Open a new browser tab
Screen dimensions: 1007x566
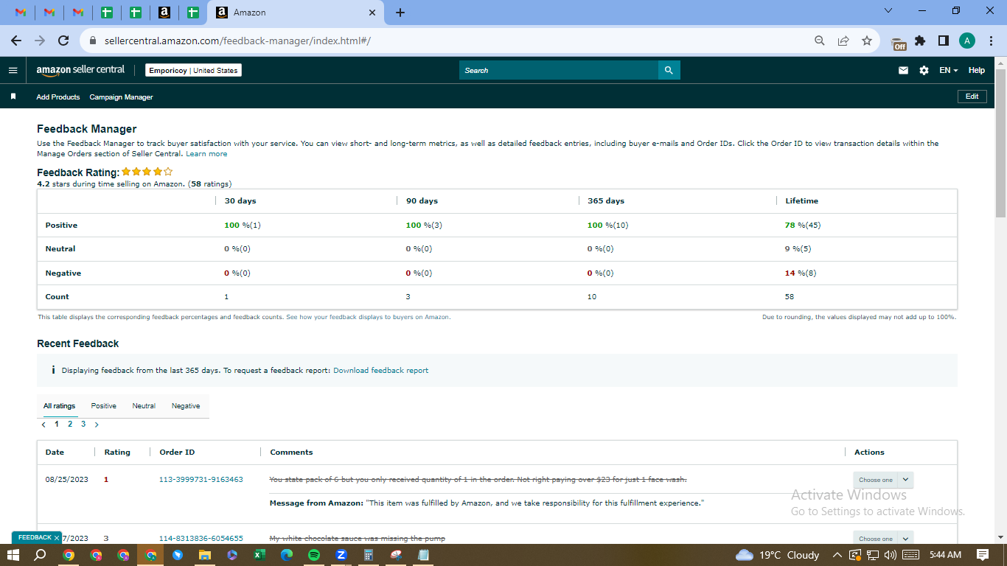pos(400,13)
